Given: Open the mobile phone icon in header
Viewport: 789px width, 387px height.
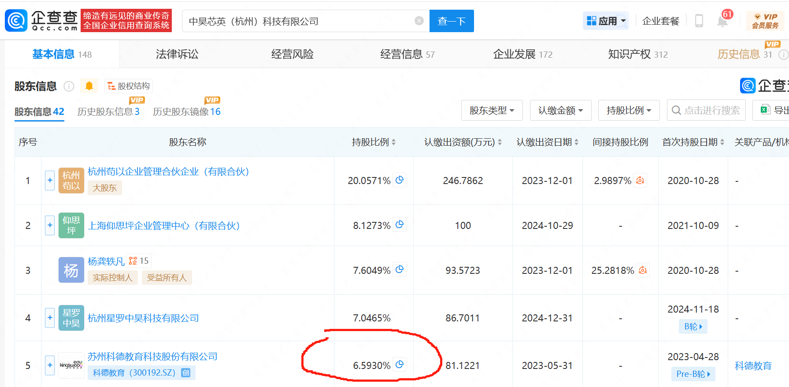Looking at the screenshot, I should 699,21.
